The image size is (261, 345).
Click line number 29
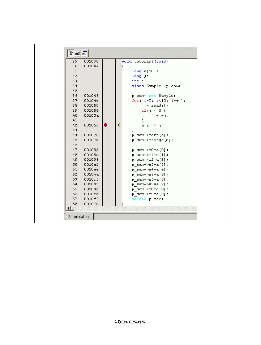point(74,61)
